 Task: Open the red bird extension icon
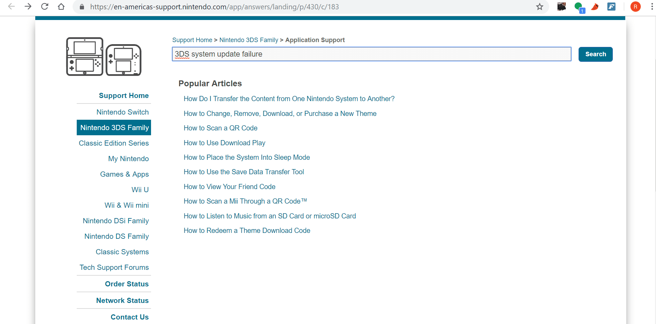pyautogui.click(x=595, y=7)
